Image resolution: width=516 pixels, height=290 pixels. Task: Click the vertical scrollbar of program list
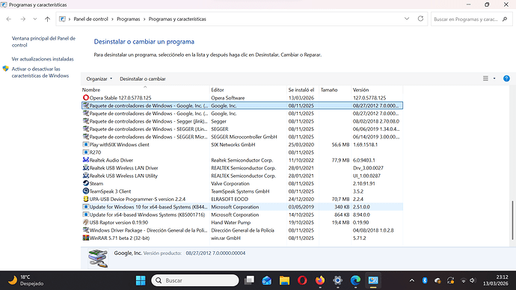tap(512, 220)
